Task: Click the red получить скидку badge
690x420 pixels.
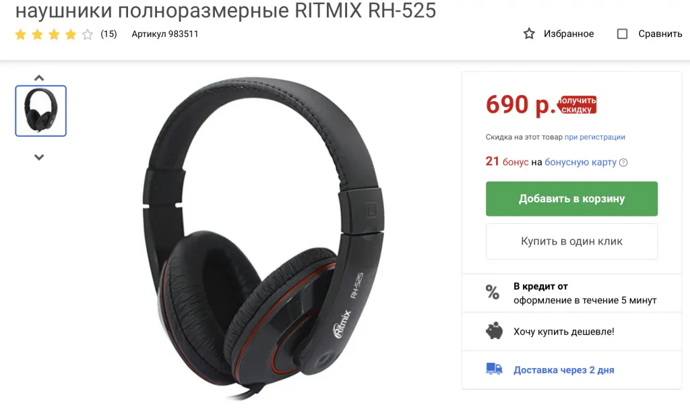Action: point(577,104)
